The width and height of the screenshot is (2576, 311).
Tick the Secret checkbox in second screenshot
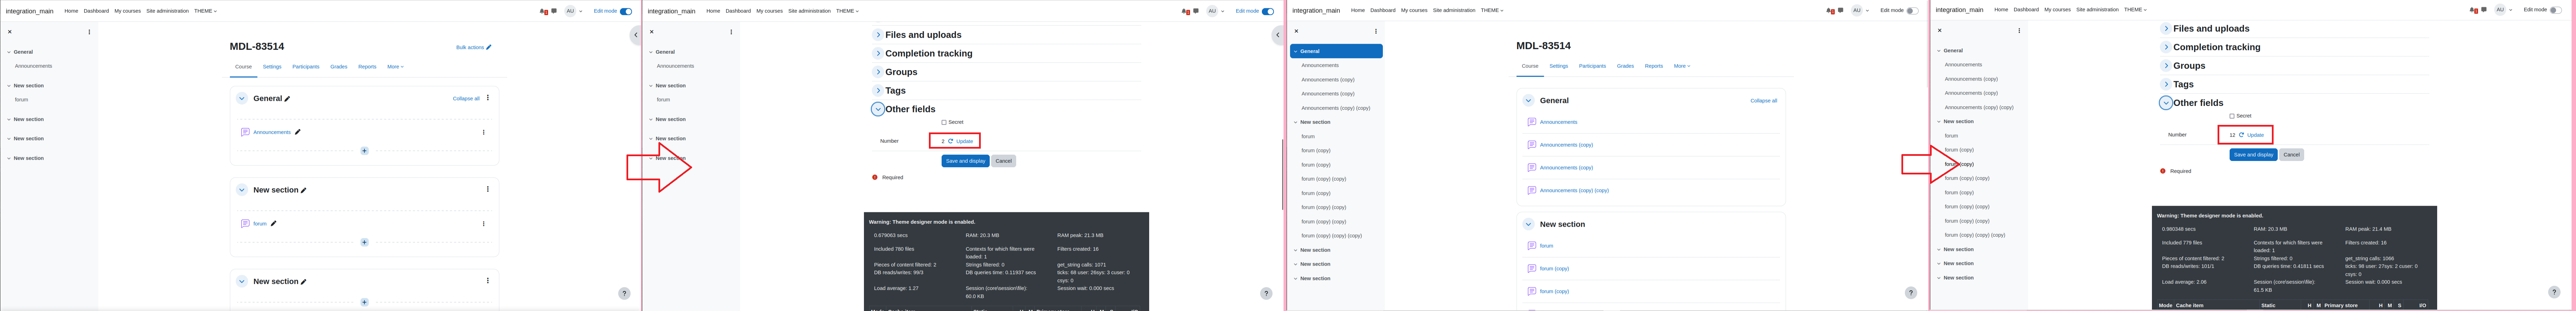[944, 122]
